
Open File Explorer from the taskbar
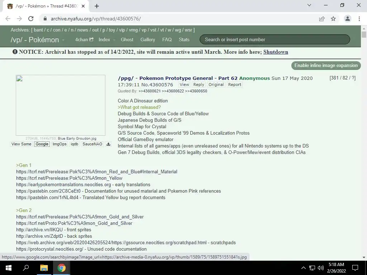[x=44, y=268]
